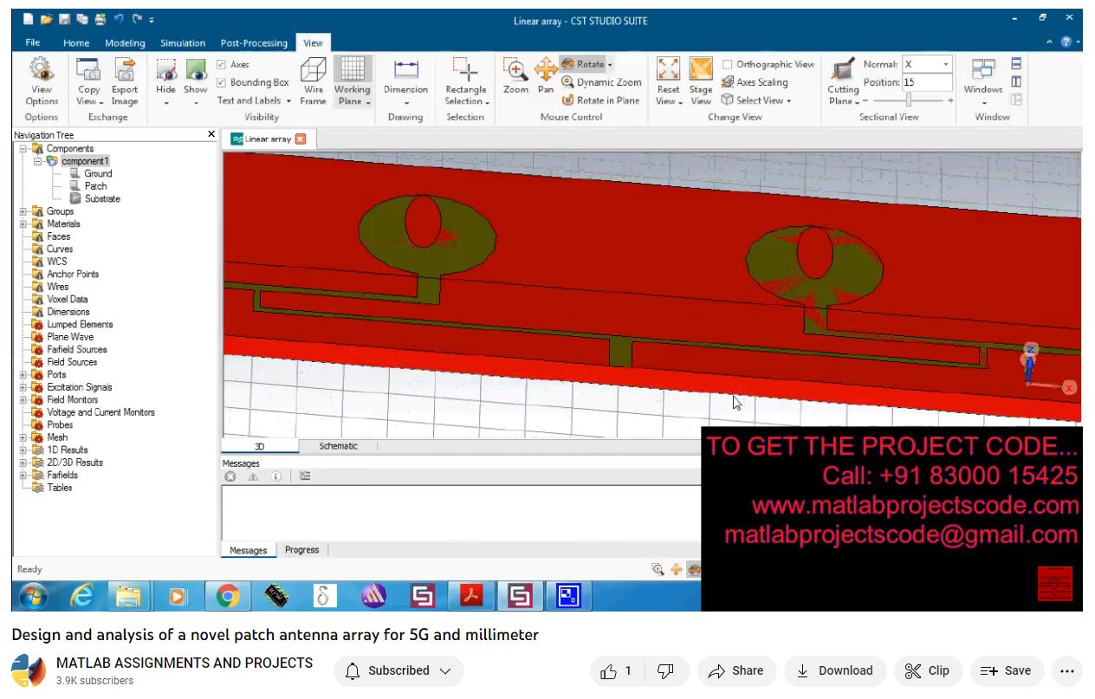Uncheck the Axes checkbox
The width and height of the screenshot is (1095, 699).
pyautogui.click(x=222, y=64)
